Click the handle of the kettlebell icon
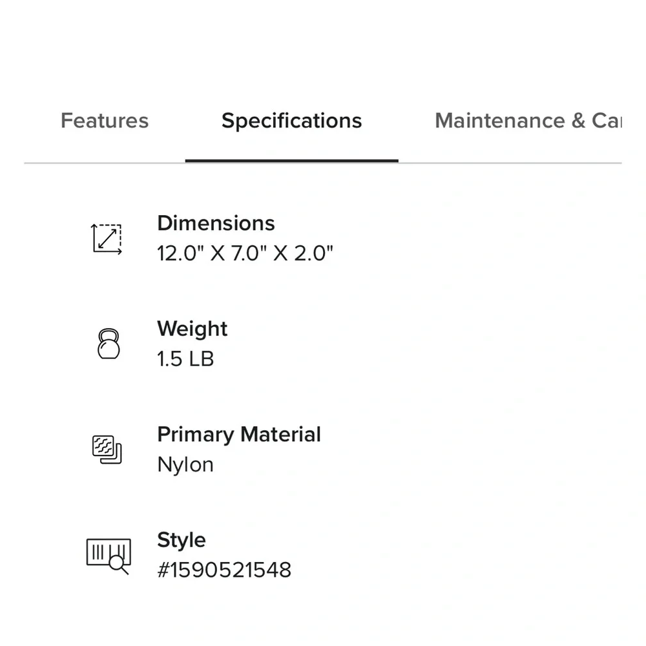 tap(109, 335)
